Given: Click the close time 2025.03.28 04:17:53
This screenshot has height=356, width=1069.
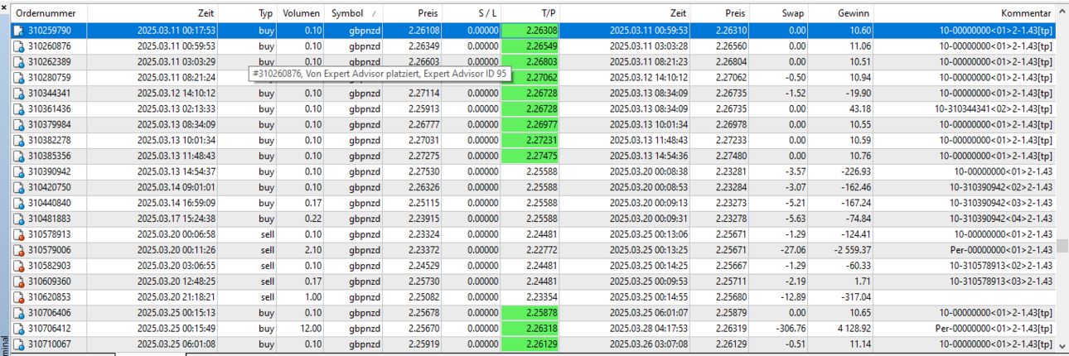Looking at the screenshot, I should [x=647, y=330].
